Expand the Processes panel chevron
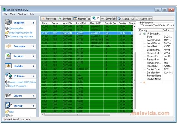The width and height of the screenshot is (177, 129). [33, 46]
